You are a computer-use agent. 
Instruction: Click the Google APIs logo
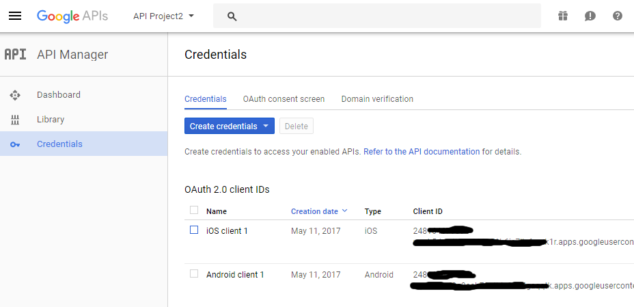tap(72, 16)
